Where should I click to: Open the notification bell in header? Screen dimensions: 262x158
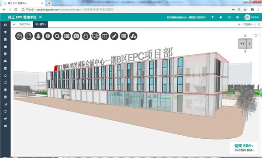point(221,17)
